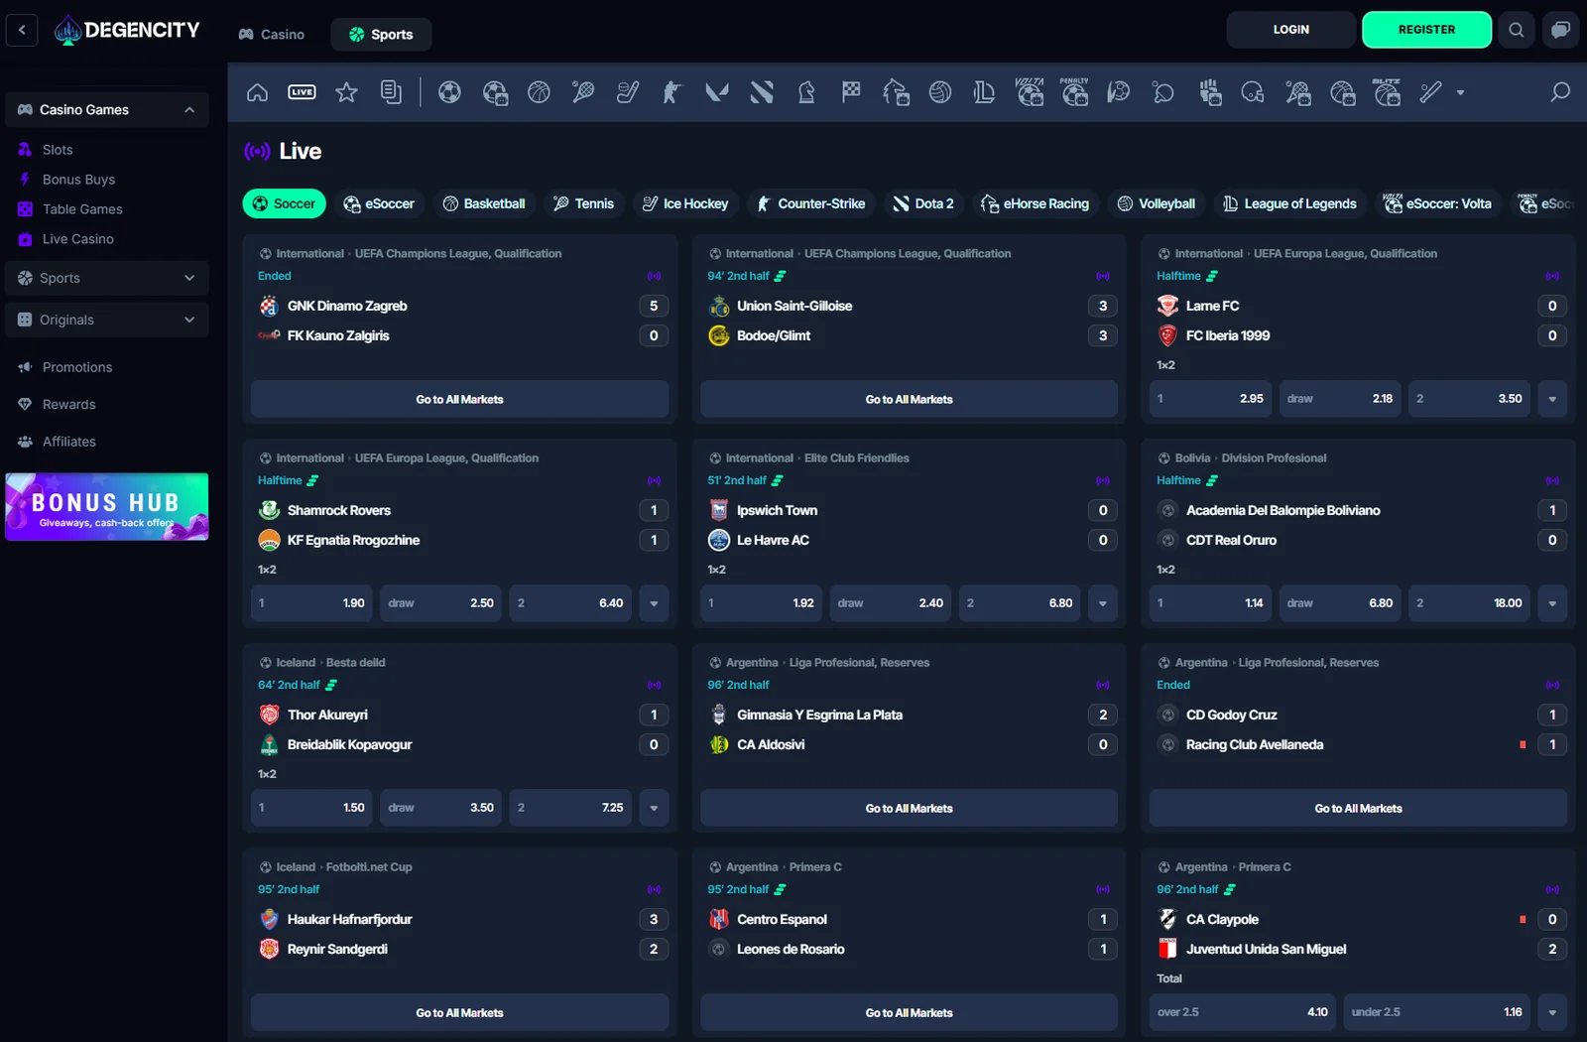This screenshot has height=1042, width=1587.
Task: Collapse sidebar with the back arrow button
Action: click(x=22, y=30)
